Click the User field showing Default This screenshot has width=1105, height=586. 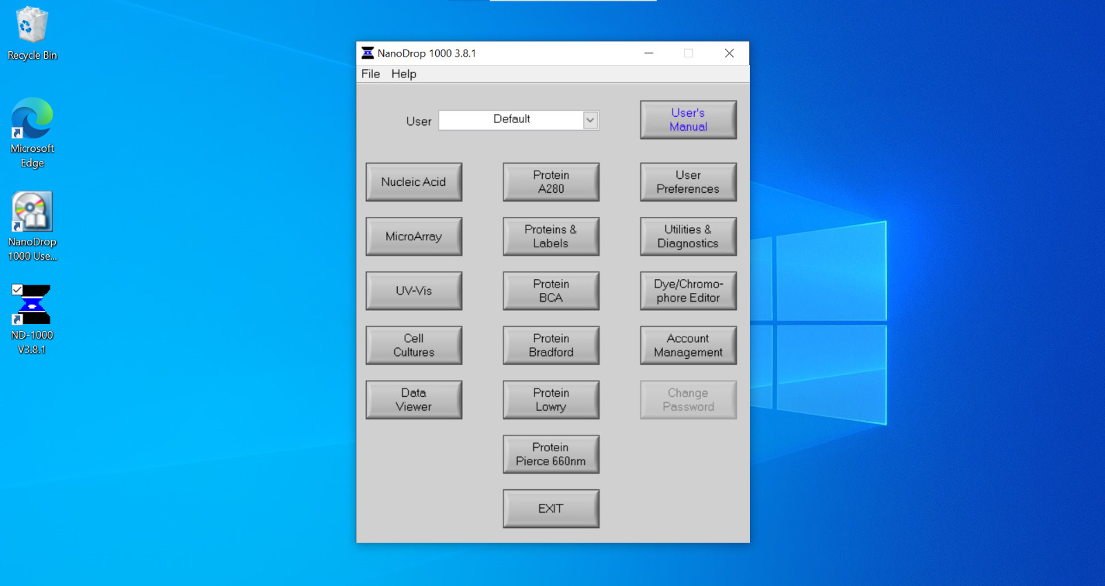pyautogui.click(x=512, y=120)
